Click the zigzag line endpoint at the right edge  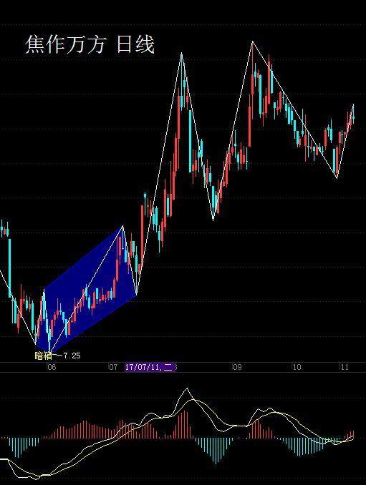353,104
